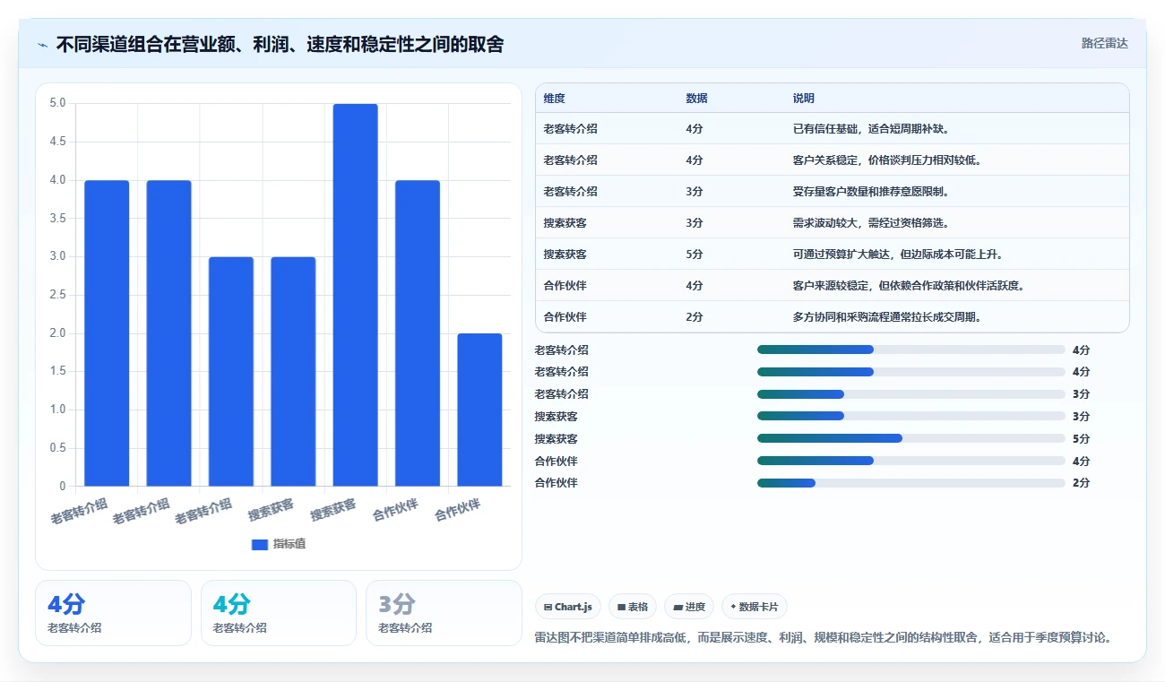1165x682 pixels.
Task: Click the lightning icon beside the page title
Action: [43, 44]
